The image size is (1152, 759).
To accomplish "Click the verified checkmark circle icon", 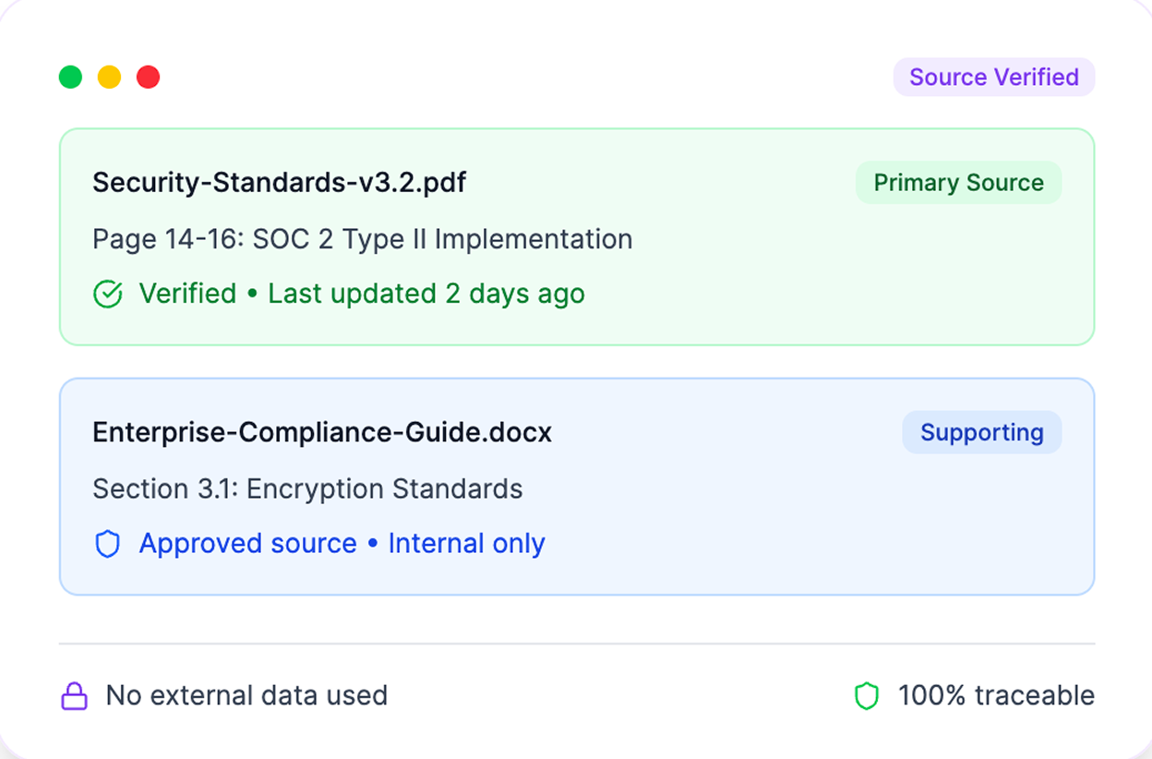I will (x=108, y=295).
